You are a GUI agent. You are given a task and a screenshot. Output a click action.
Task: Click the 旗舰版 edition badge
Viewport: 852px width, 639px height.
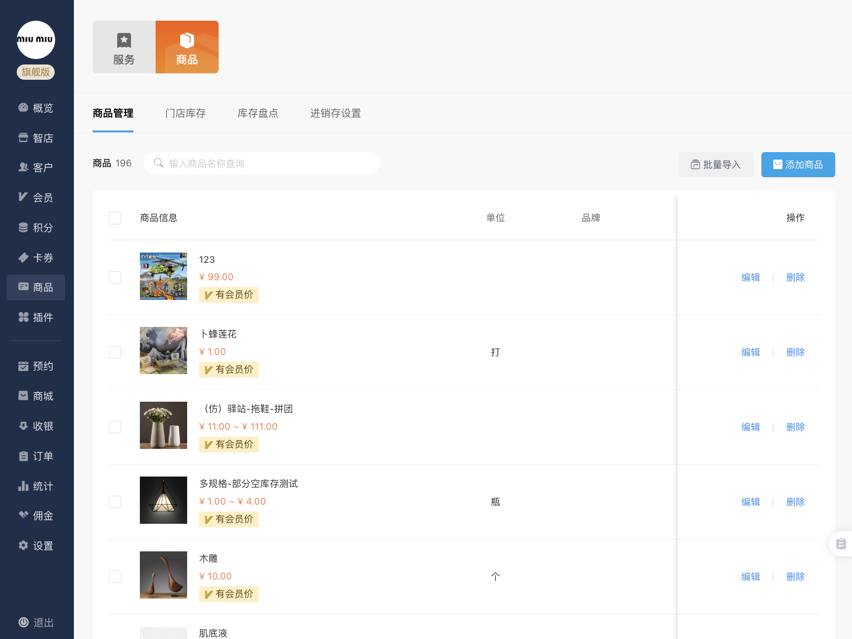click(36, 72)
